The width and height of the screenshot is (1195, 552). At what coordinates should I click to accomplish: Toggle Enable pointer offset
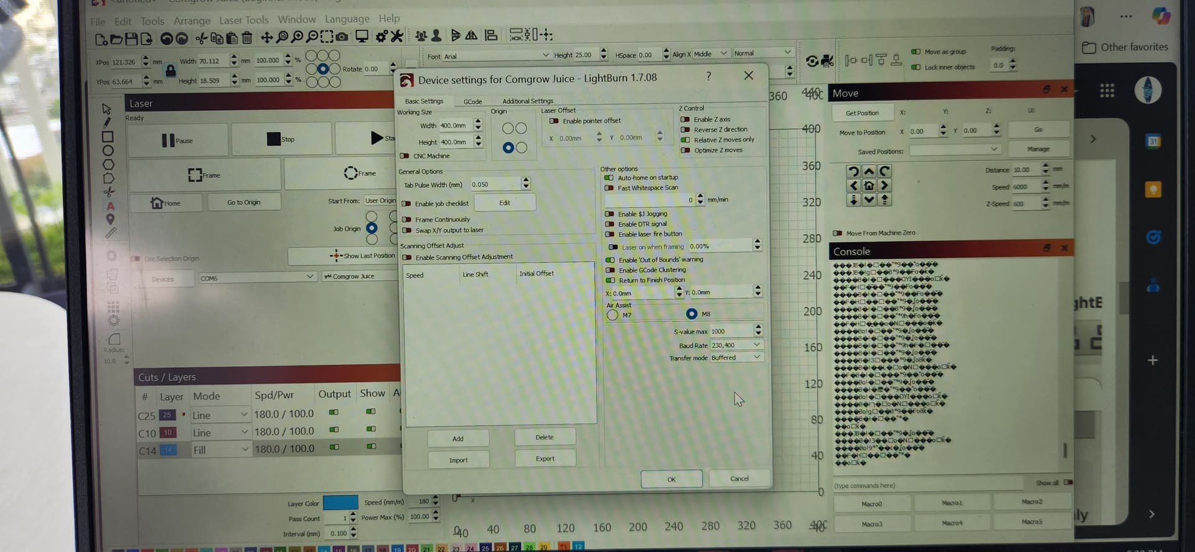click(x=554, y=121)
